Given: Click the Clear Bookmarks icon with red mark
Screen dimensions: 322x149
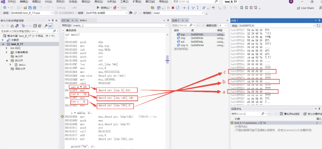Looking at the screenshot, I should click(x=256, y=8).
